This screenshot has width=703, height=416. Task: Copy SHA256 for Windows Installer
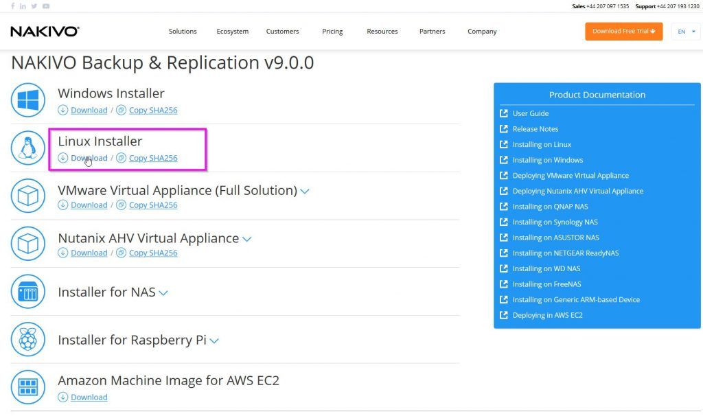click(153, 111)
